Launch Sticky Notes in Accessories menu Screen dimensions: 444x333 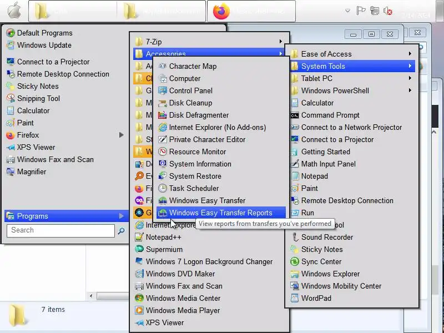(x=352, y=249)
